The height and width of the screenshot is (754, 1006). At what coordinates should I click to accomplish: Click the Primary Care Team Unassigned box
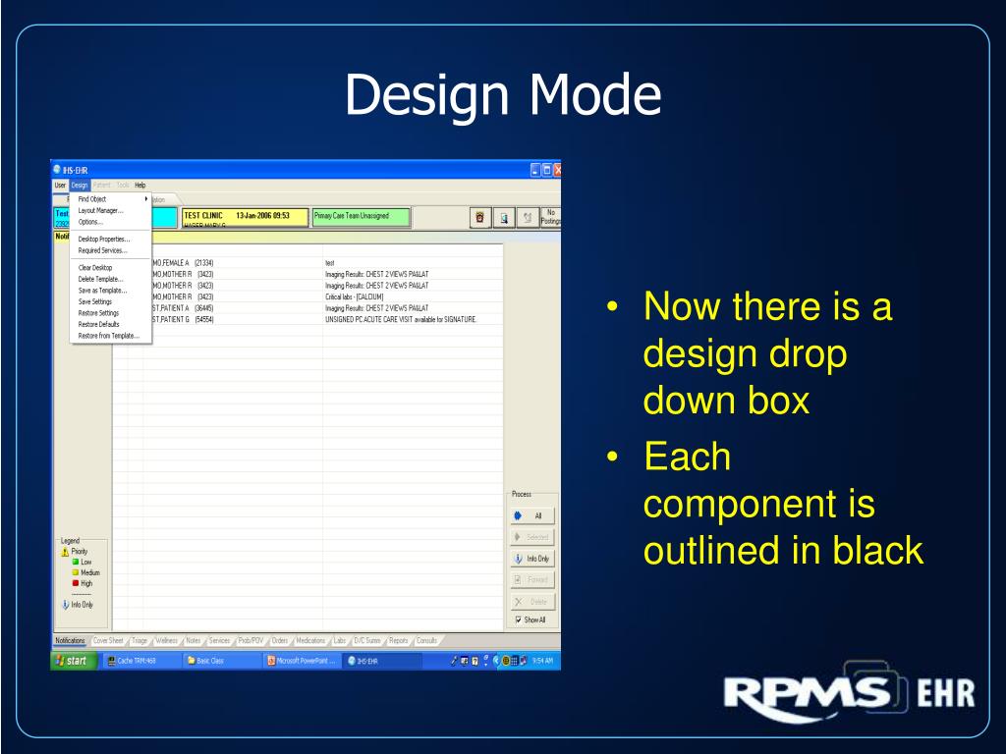pyautogui.click(x=361, y=217)
